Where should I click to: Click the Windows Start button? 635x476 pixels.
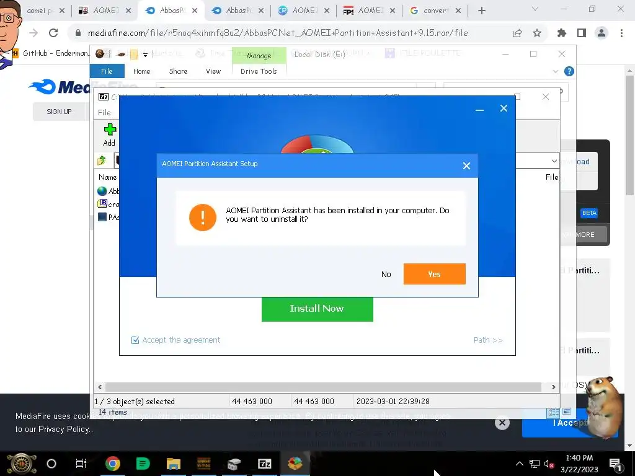point(22,464)
